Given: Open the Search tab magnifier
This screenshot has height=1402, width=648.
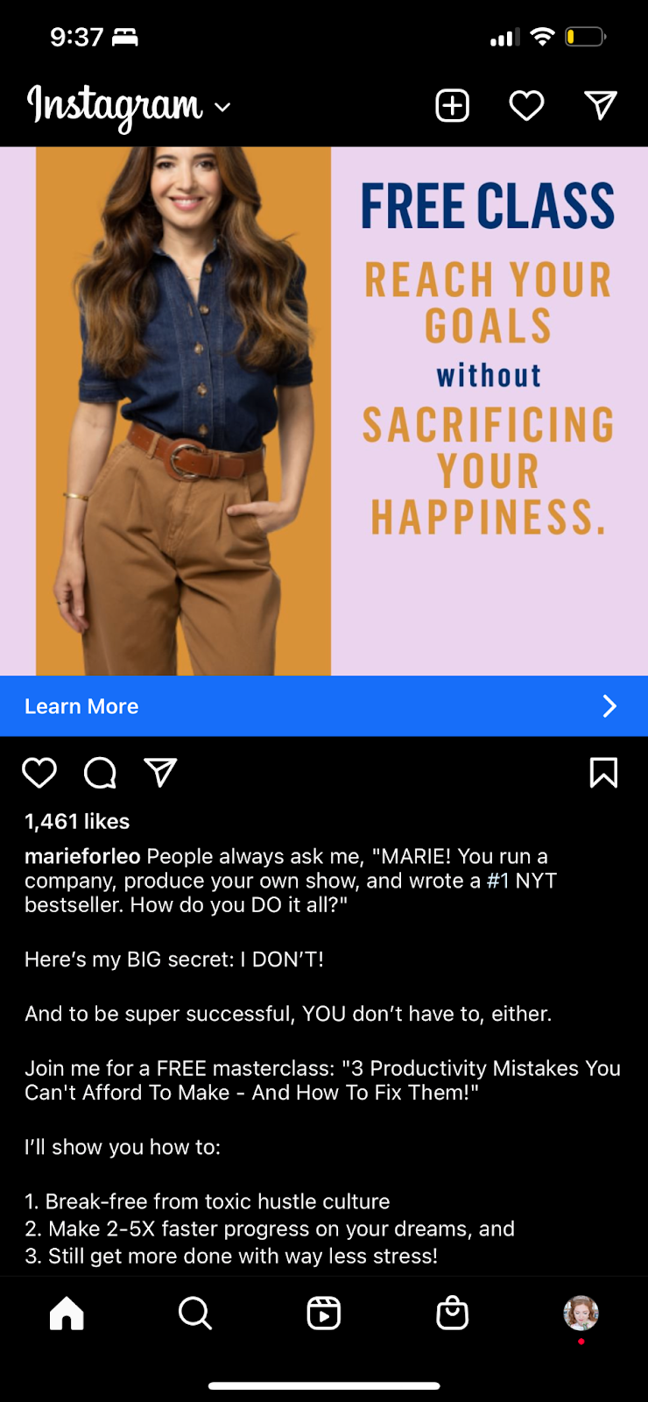Looking at the screenshot, I should (x=195, y=1313).
